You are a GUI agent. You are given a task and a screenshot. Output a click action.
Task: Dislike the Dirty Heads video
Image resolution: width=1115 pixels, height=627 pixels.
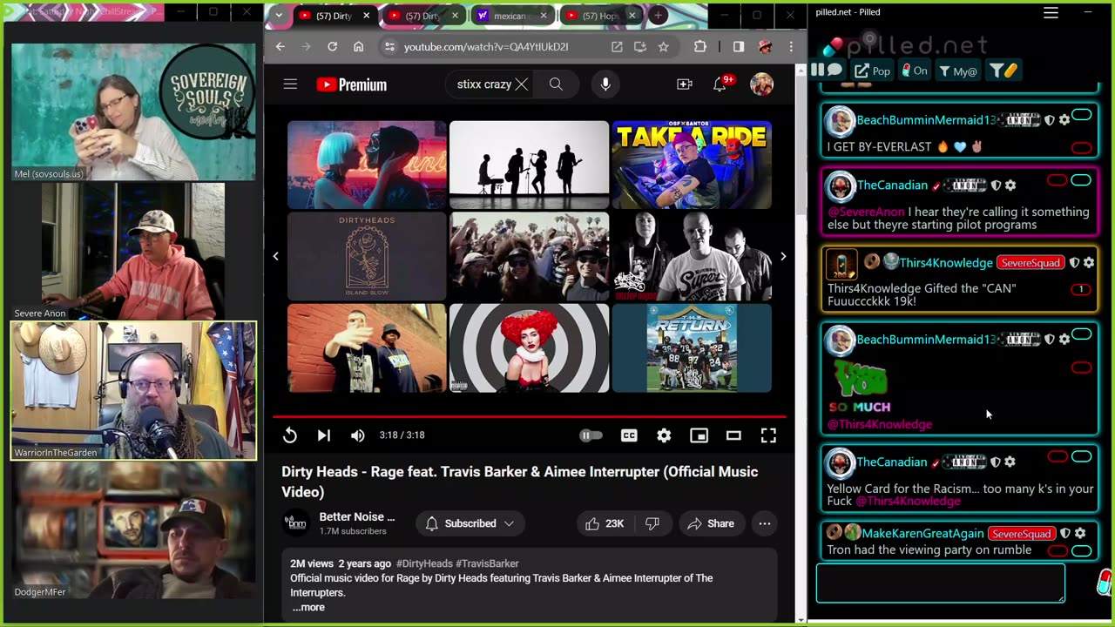pyautogui.click(x=652, y=523)
